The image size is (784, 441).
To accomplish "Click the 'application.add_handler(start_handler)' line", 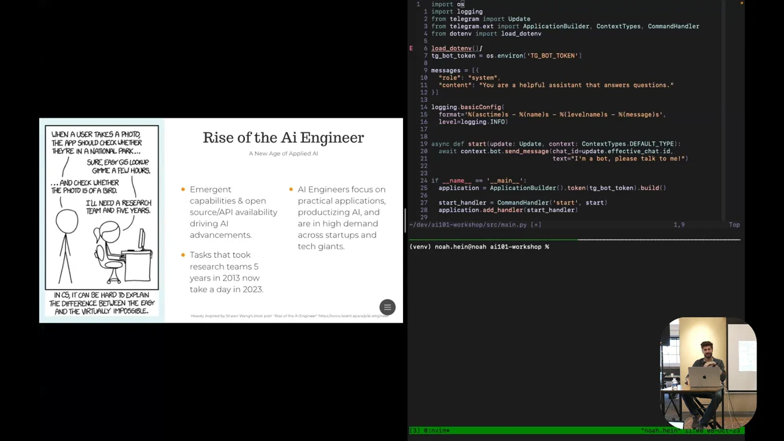I will 508,210.
